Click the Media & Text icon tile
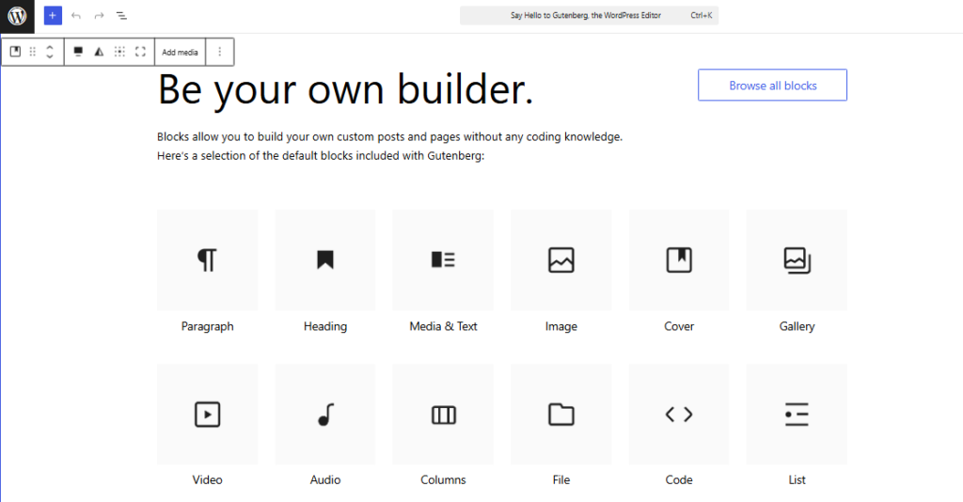The width and height of the screenshot is (963, 502). point(444,260)
